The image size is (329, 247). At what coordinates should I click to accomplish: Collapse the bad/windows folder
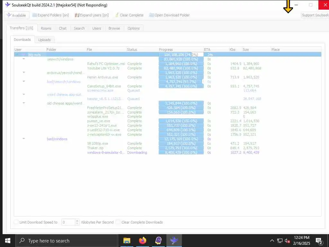(24, 139)
